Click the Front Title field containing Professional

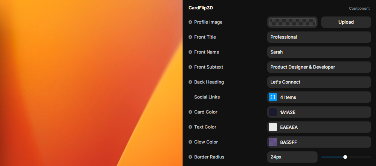[x=319, y=37]
